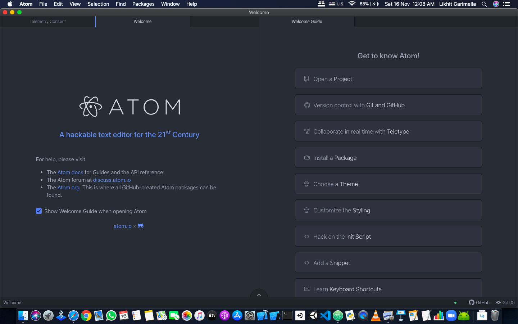Open the atom.io link
The height and width of the screenshot is (324, 518).
pos(123,226)
